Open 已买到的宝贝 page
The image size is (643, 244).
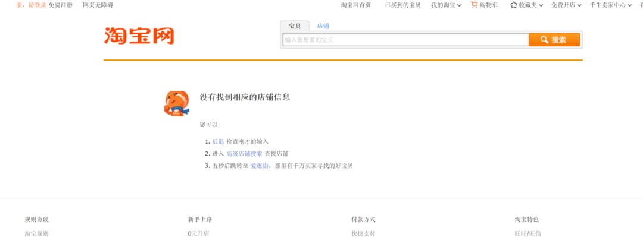click(402, 5)
